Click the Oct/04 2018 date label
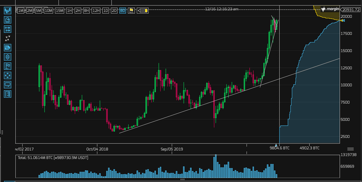The height and width of the screenshot is (182, 362). (97, 149)
